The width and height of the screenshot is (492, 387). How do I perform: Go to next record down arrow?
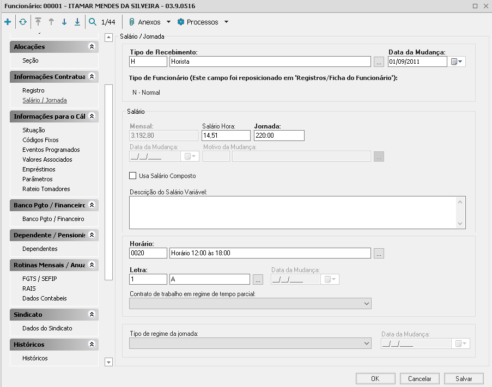[x=64, y=22]
